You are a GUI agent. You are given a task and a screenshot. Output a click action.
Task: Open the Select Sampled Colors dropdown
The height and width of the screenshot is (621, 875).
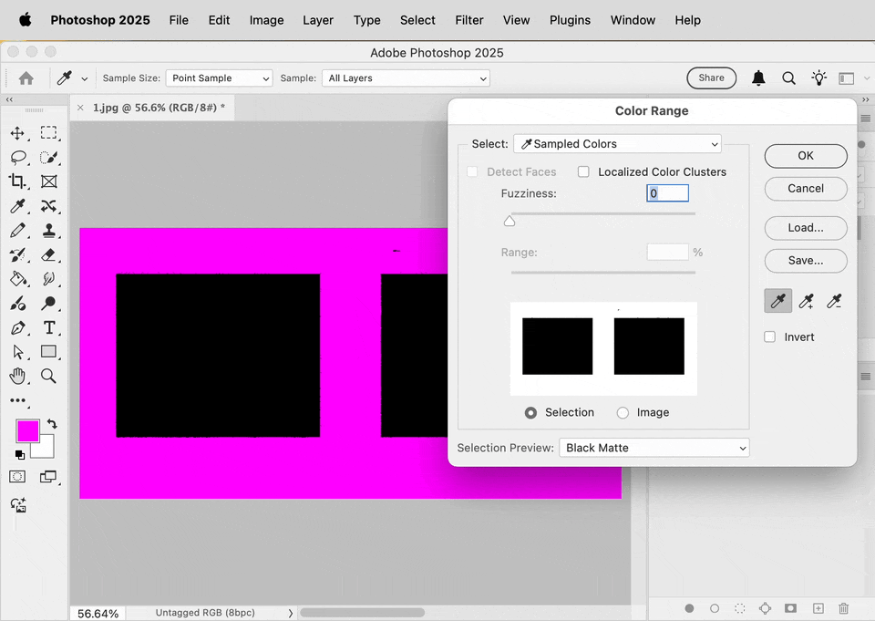(x=617, y=144)
